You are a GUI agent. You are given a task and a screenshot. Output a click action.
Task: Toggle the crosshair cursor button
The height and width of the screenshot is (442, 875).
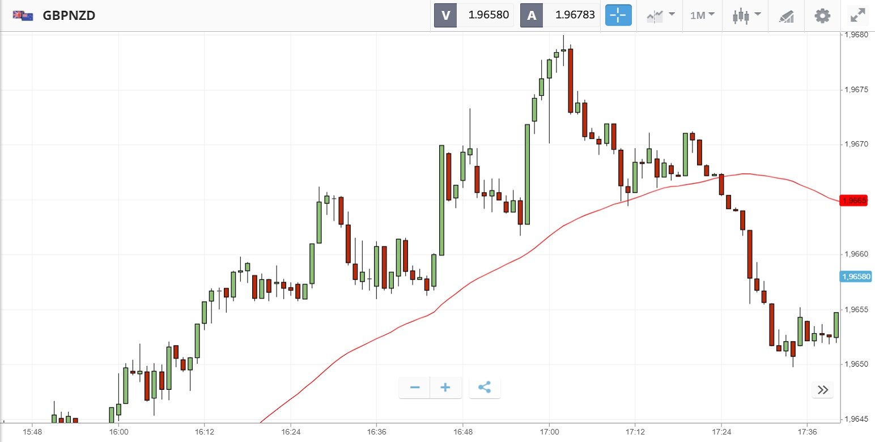pos(618,15)
